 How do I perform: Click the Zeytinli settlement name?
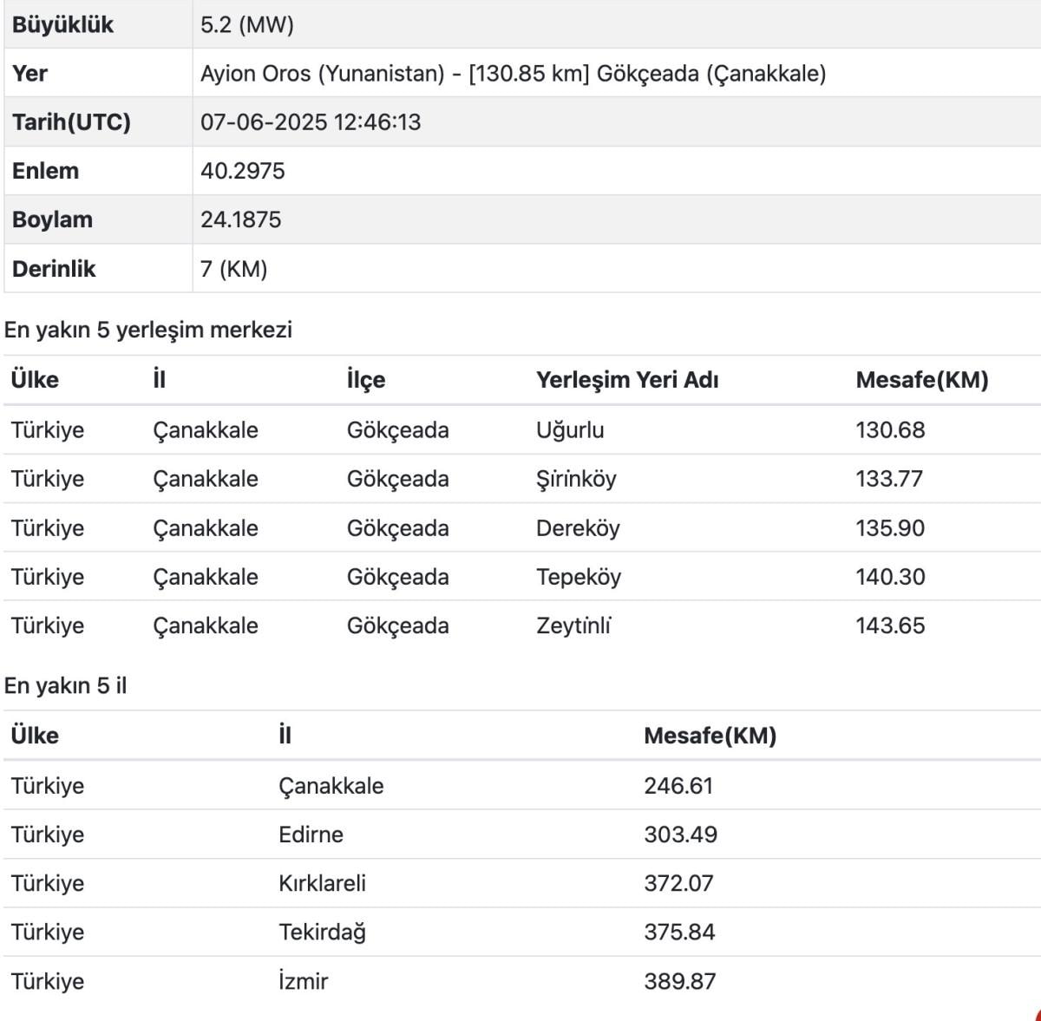click(573, 625)
